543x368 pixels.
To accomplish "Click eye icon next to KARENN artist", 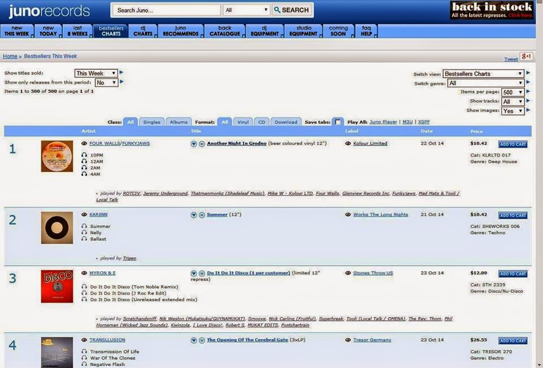I will (x=84, y=215).
